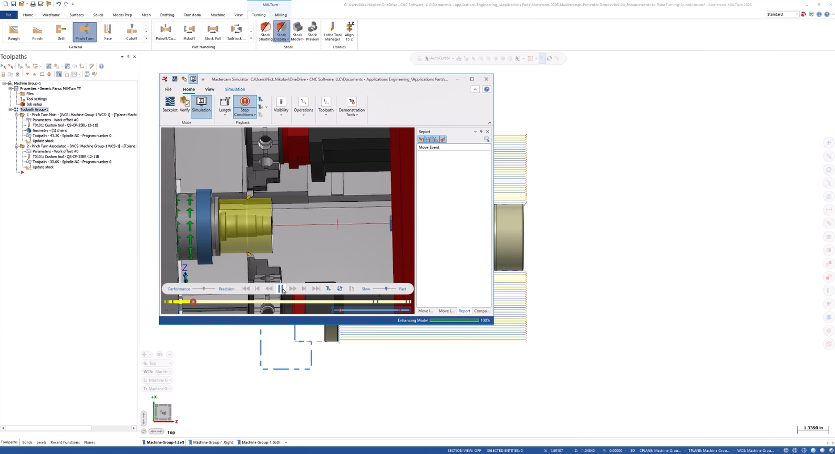
Task: Toggle the loop playback icon in Simulator
Action: pyautogui.click(x=340, y=288)
